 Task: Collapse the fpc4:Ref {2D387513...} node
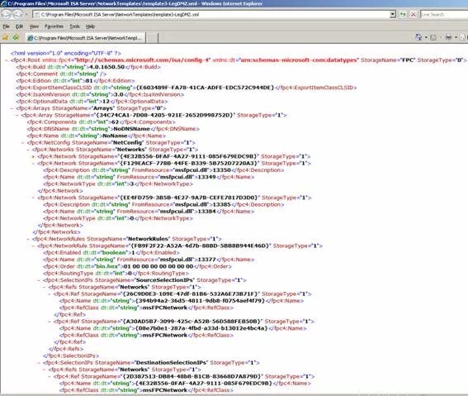click(50, 377)
